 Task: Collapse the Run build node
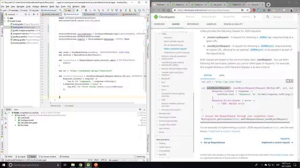click(x=13, y=115)
